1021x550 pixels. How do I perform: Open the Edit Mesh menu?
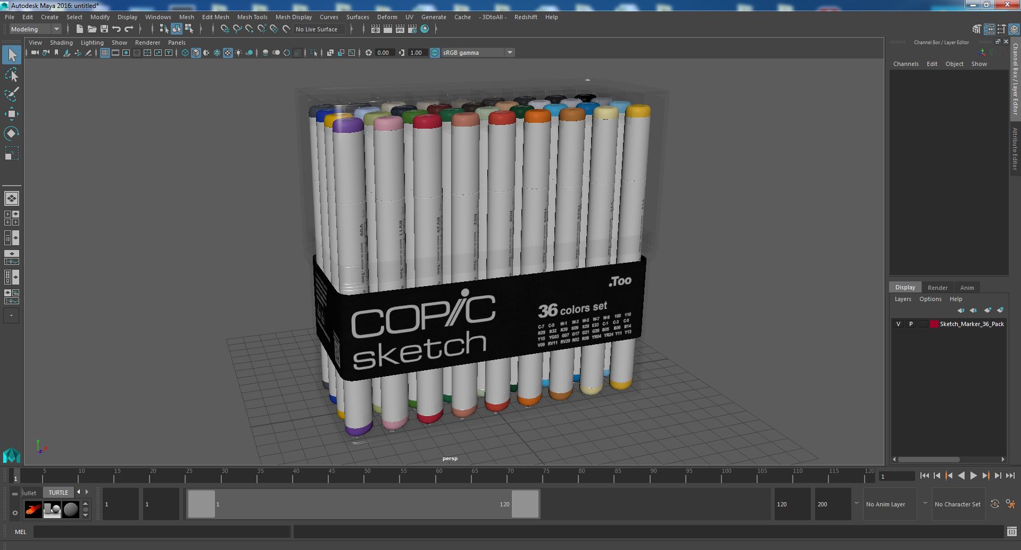pos(215,17)
